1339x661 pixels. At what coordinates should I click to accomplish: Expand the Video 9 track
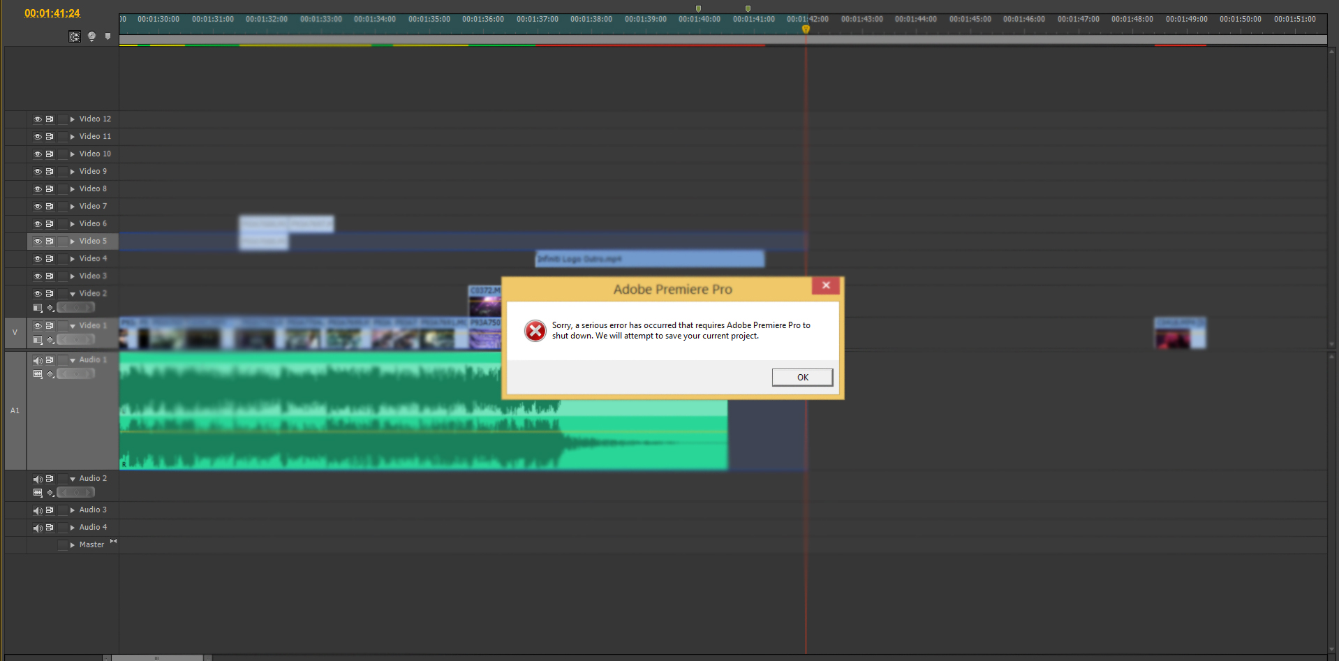coord(72,172)
